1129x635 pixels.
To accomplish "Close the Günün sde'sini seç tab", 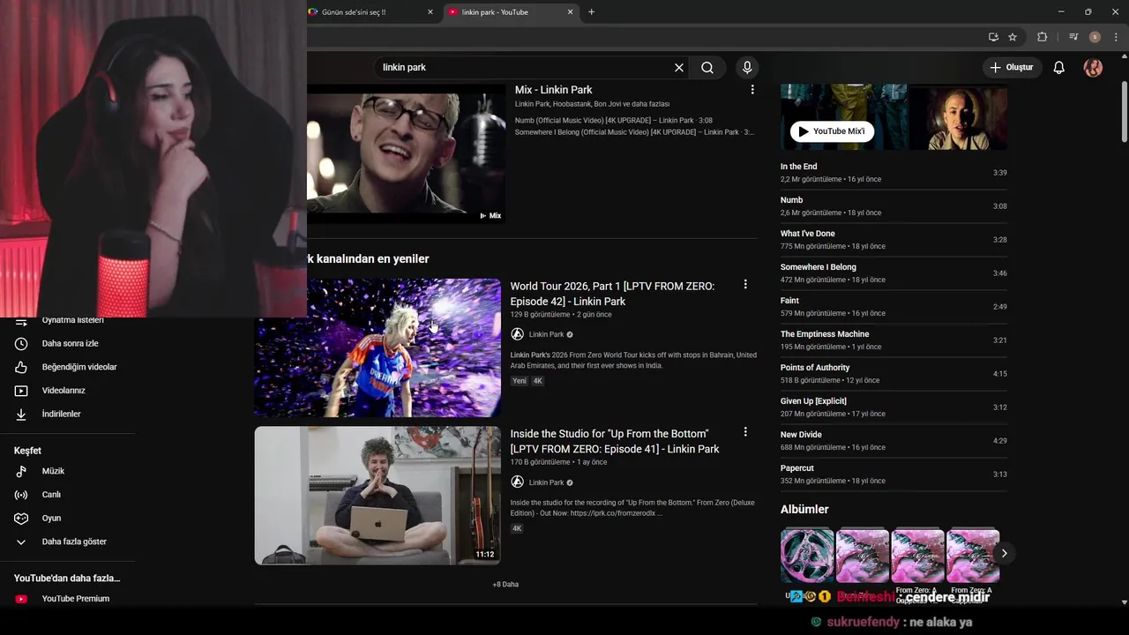I will tap(430, 12).
